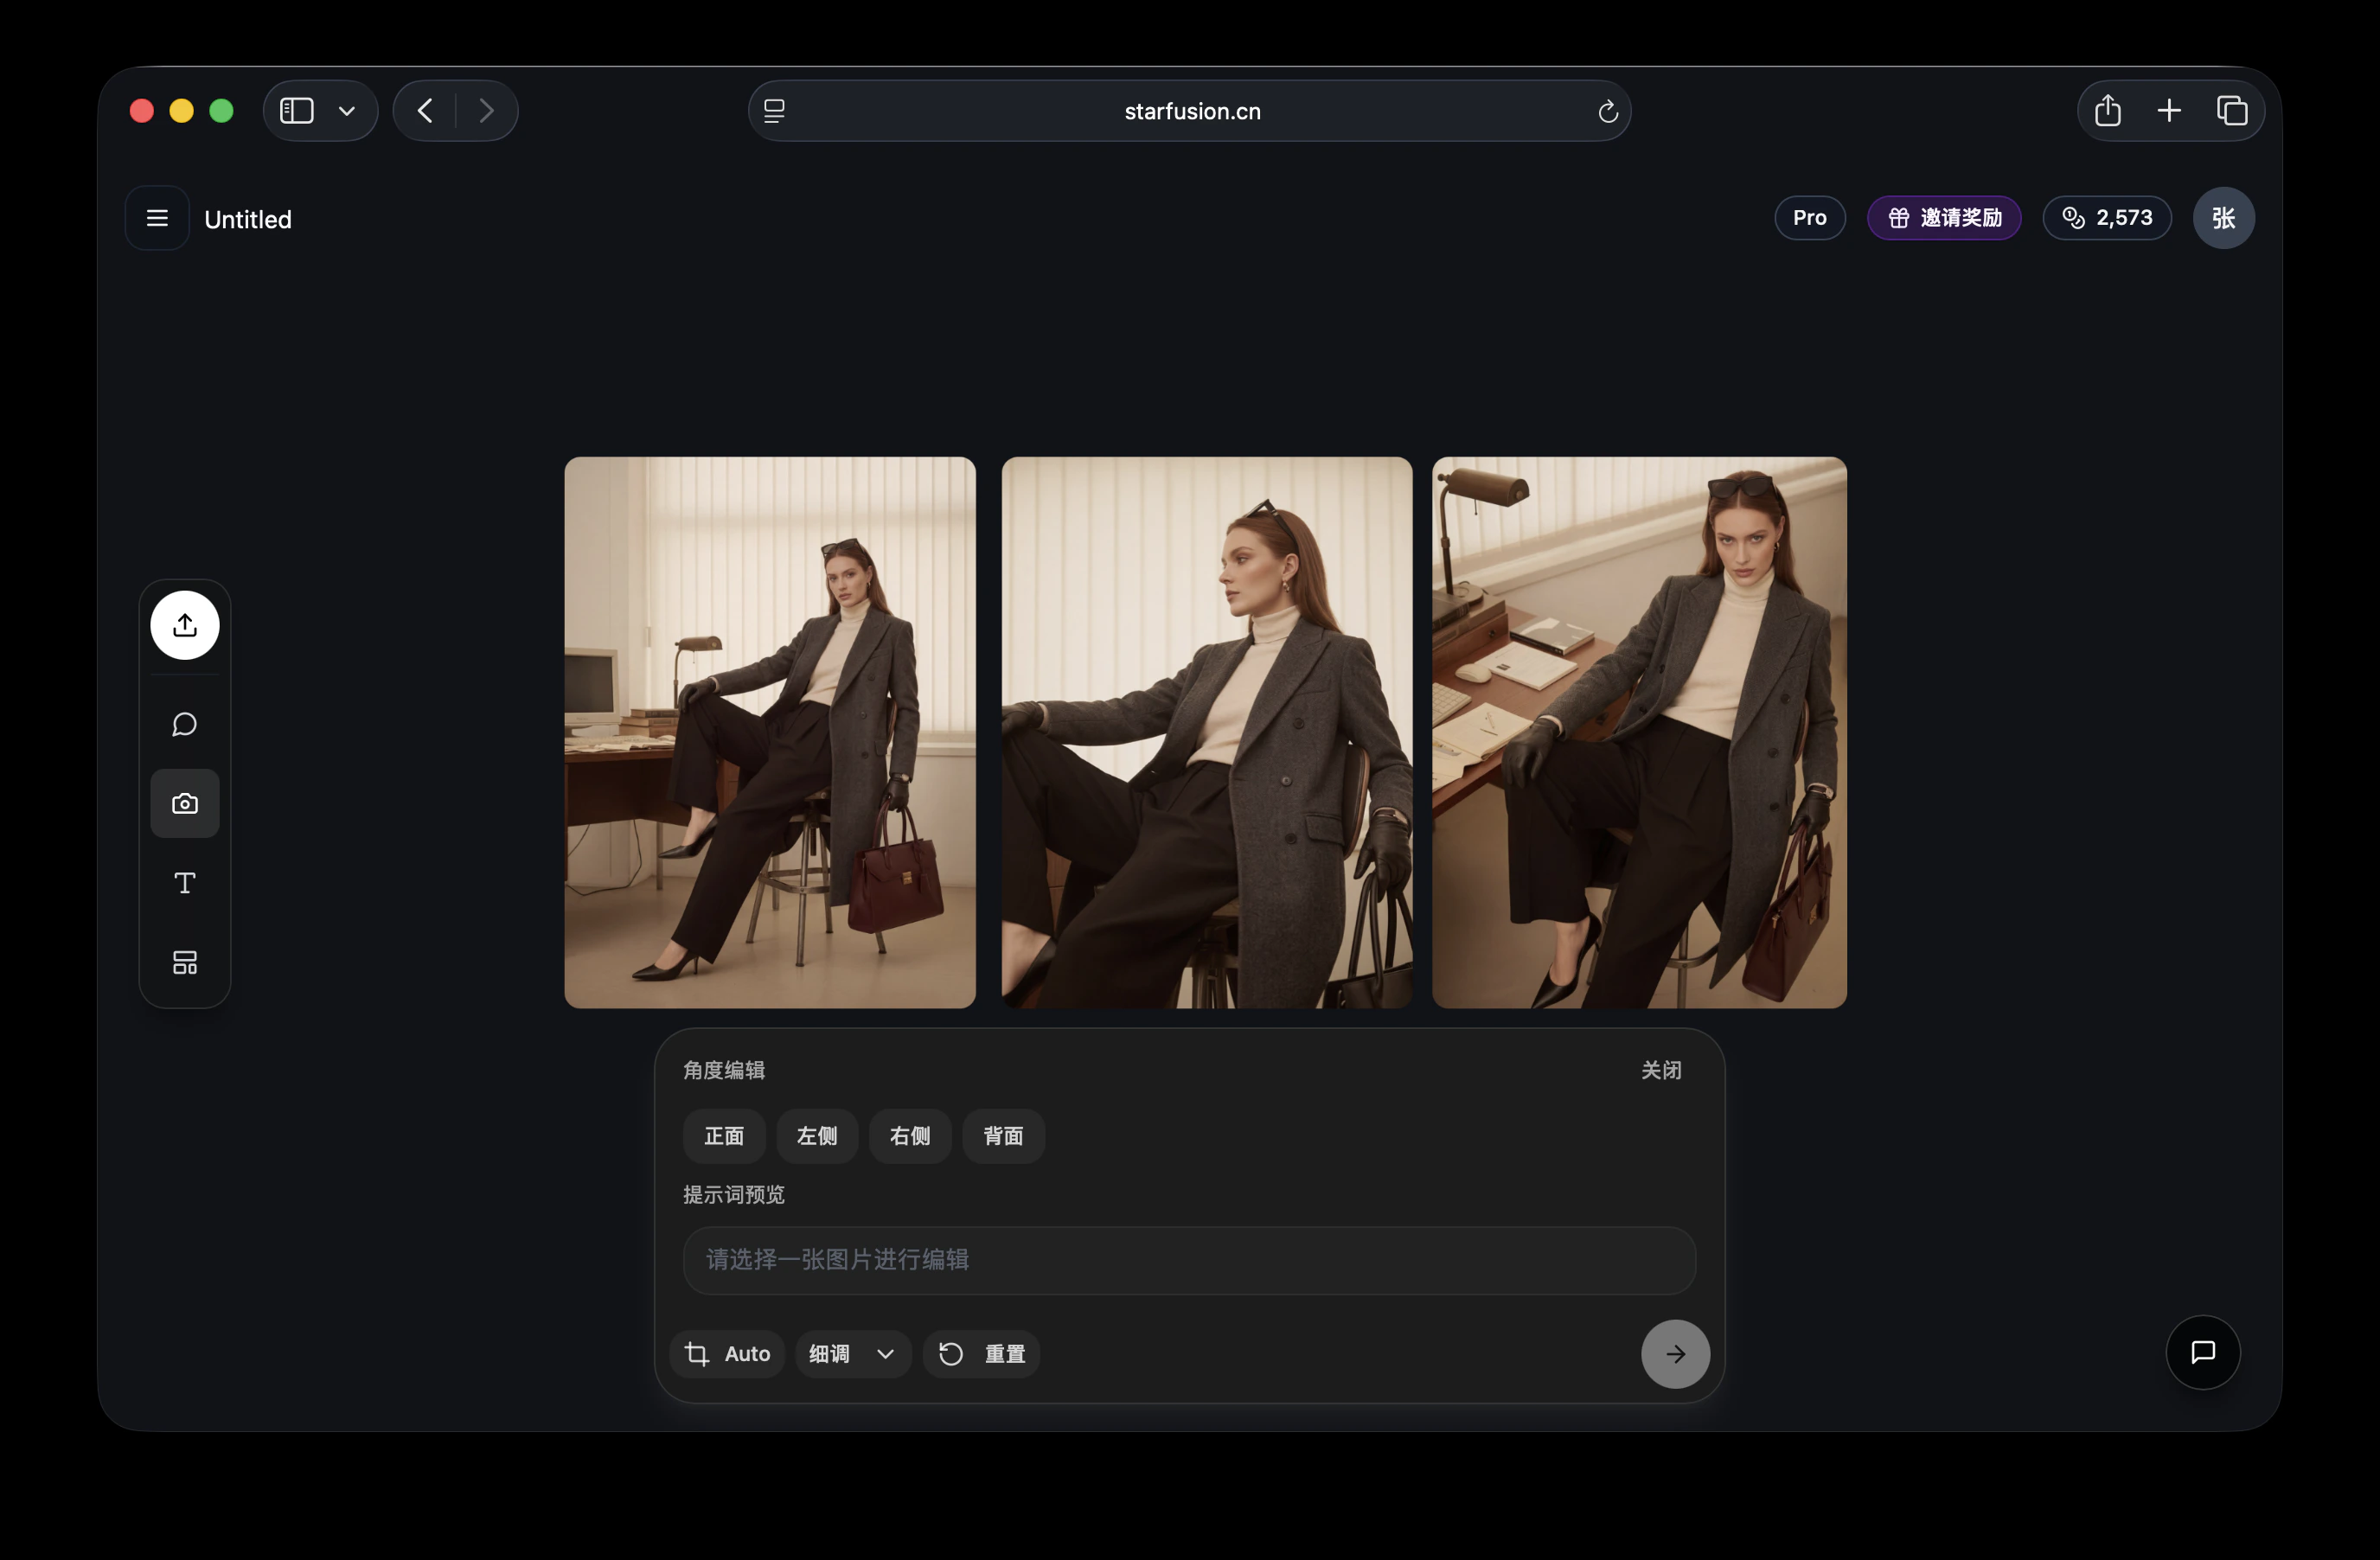
Task: Select the 正面 angle option
Action: (x=723, y=1136)
